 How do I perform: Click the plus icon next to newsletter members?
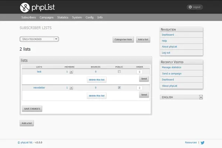click(x=71, y=88)
